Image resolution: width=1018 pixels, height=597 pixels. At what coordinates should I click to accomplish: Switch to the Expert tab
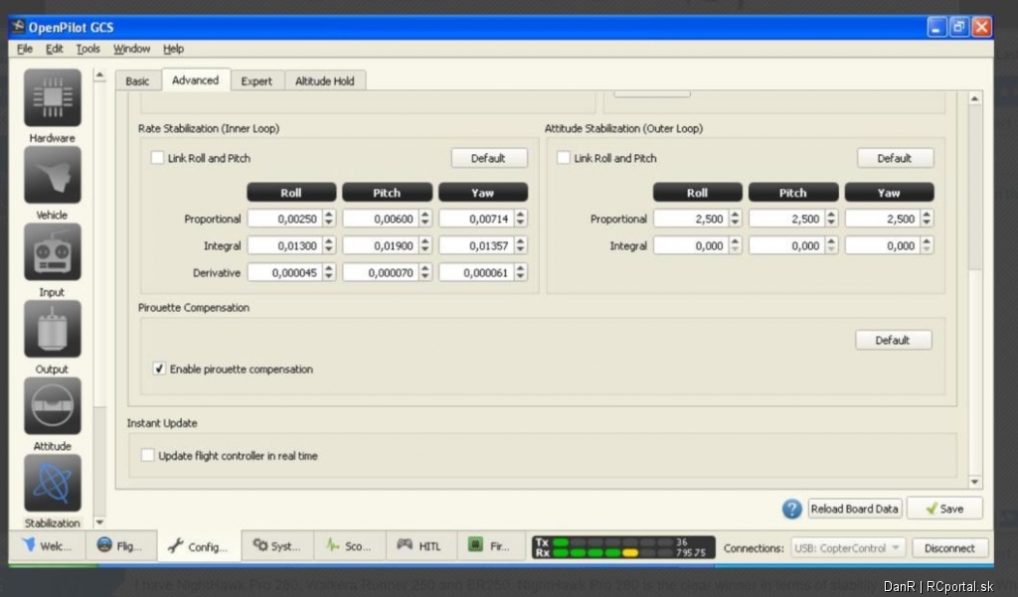click(x=256, y=81)
